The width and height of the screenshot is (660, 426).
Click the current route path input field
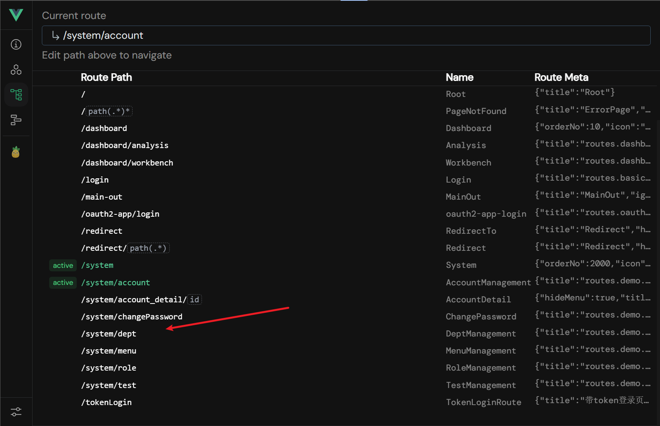(x=346, y=36)
